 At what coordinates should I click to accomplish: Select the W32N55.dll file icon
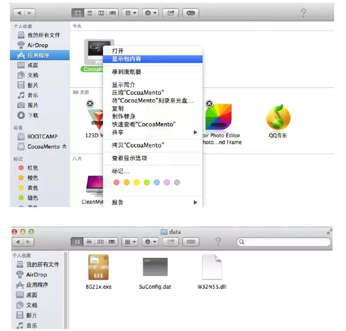[212, 267]
